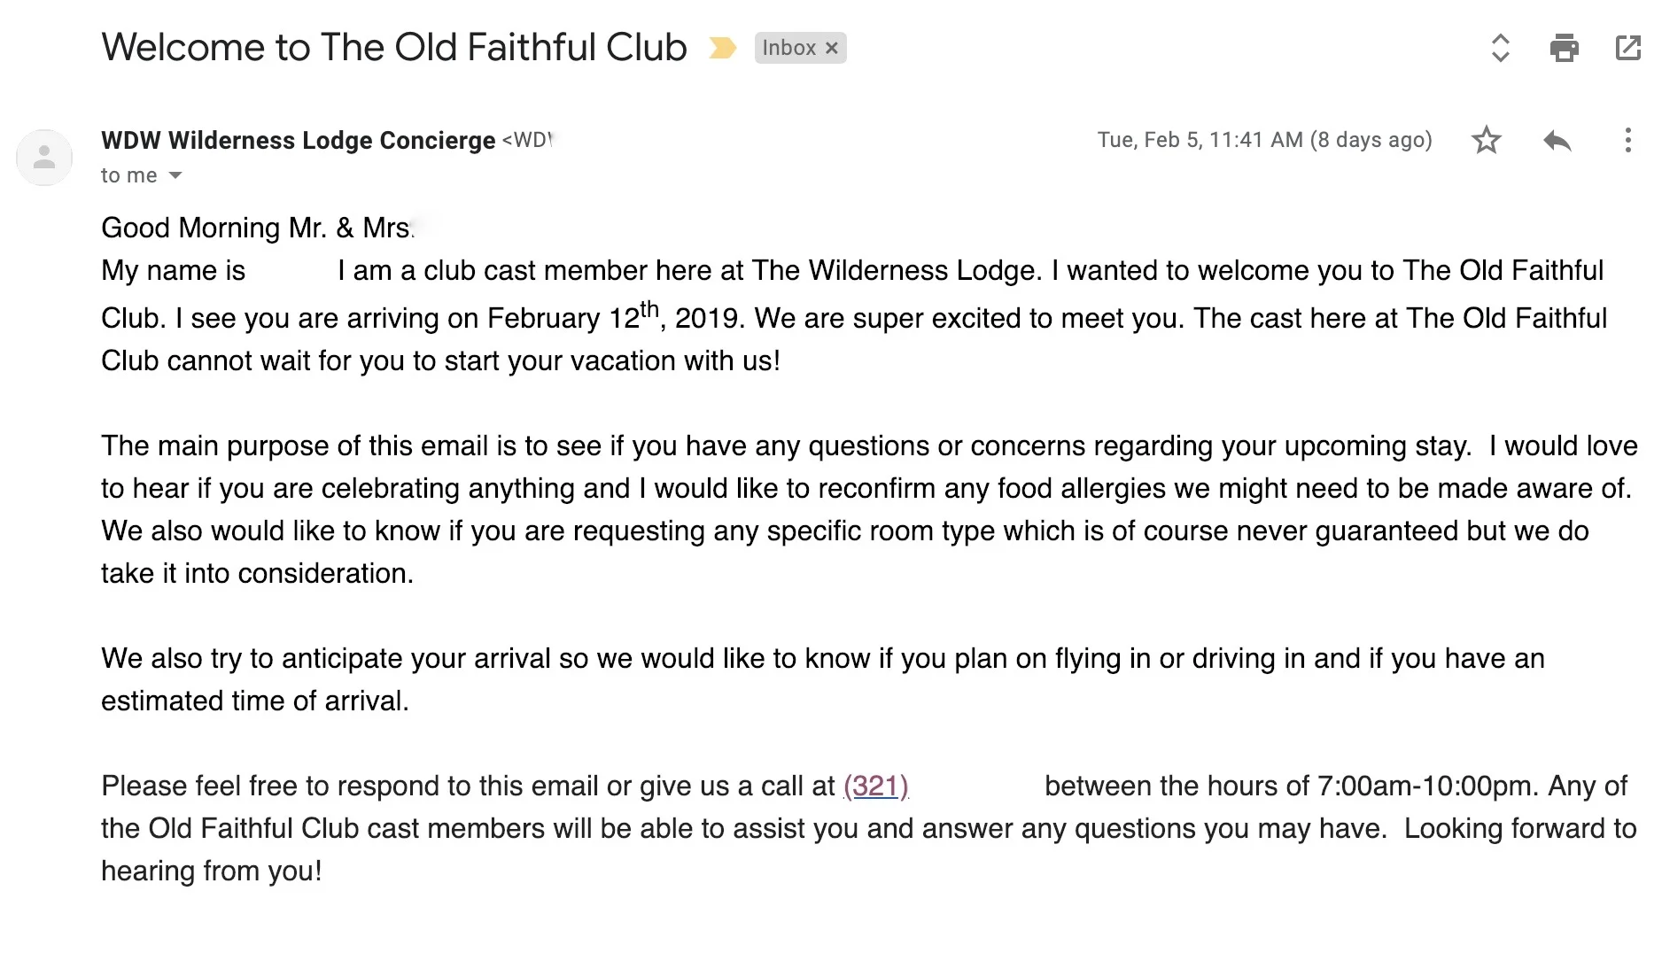Image resolution: width=1662 pixels, height=953 pixels.
Task: Click the (321) phone number link
Action: point(875,786)
